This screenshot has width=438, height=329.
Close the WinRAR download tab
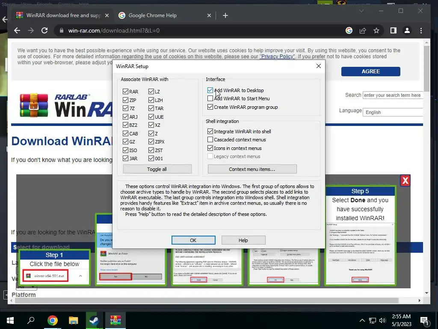point(107,15)
